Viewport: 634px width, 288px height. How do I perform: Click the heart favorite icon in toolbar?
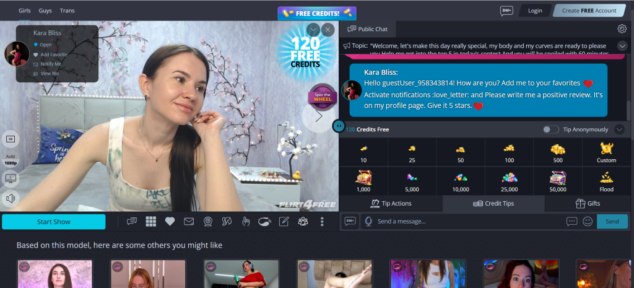click(170, 221)
